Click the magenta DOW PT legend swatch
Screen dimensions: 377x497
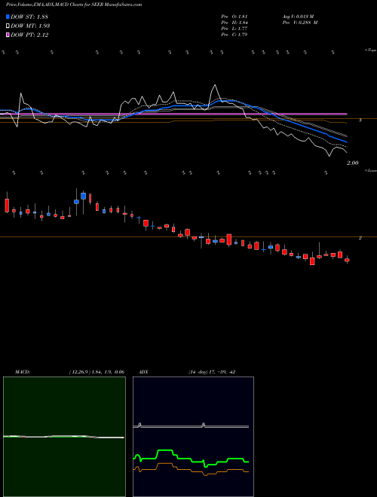pos(8,35)
